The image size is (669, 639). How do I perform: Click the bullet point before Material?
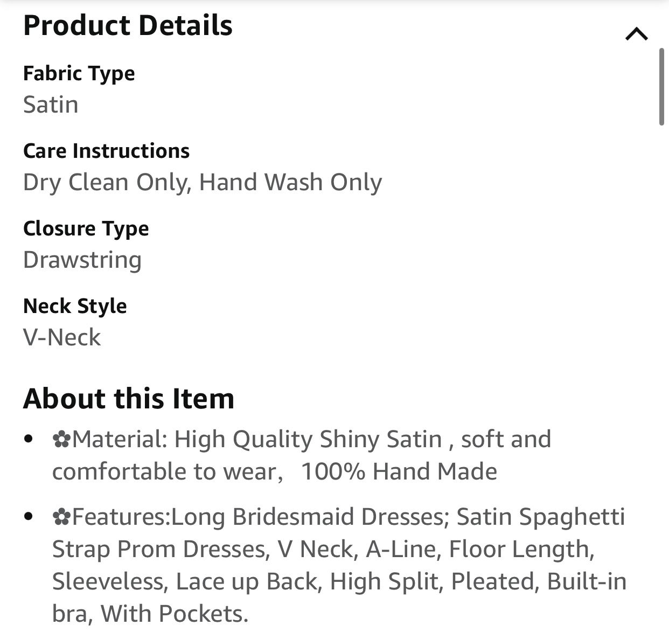point(29,439)
